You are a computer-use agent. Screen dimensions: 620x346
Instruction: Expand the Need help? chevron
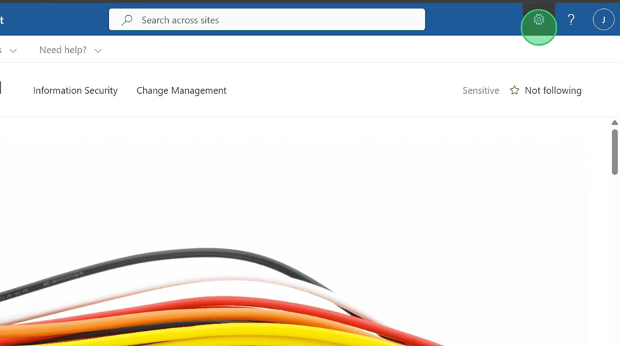pos(98,50)
